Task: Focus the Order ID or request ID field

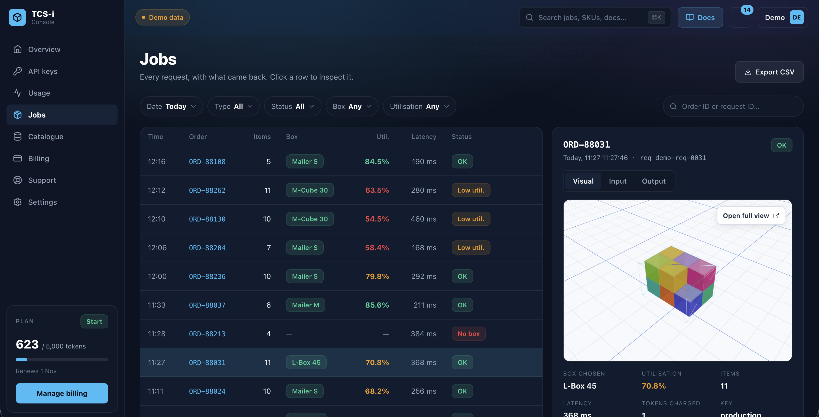Action: coord(733,106)
